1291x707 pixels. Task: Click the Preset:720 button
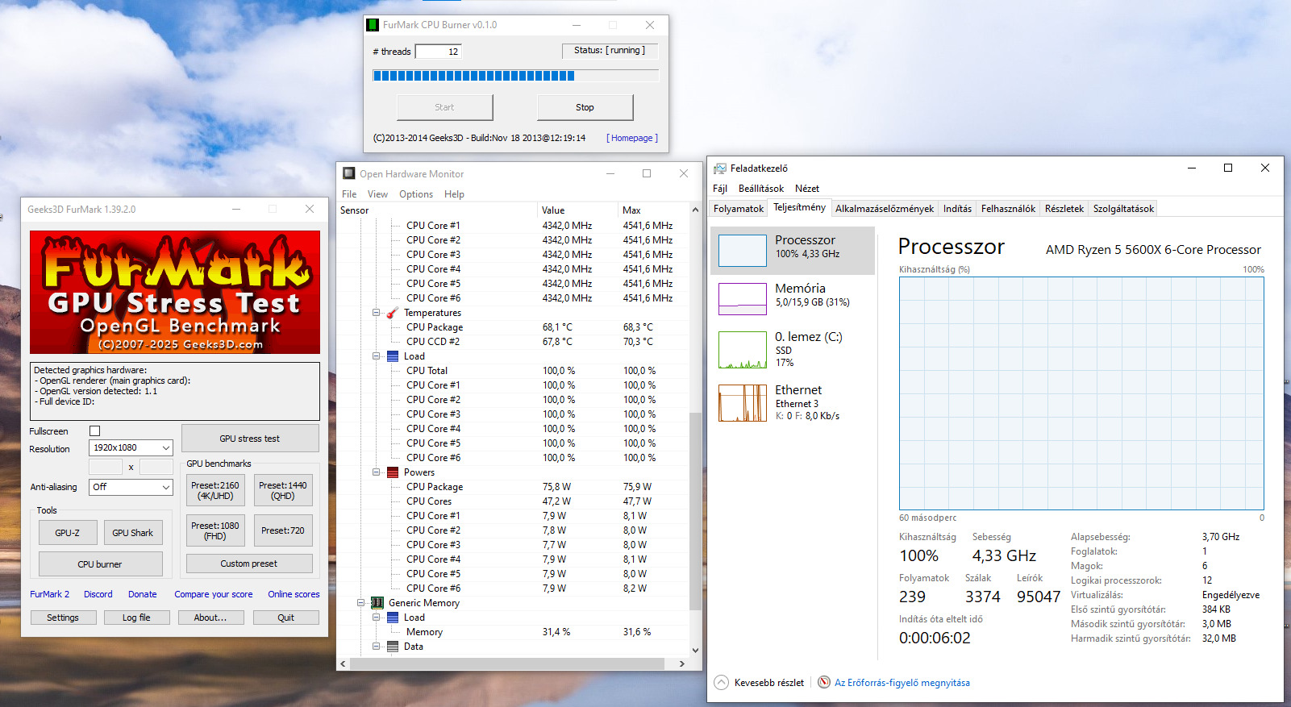click(x=283, y=530)
